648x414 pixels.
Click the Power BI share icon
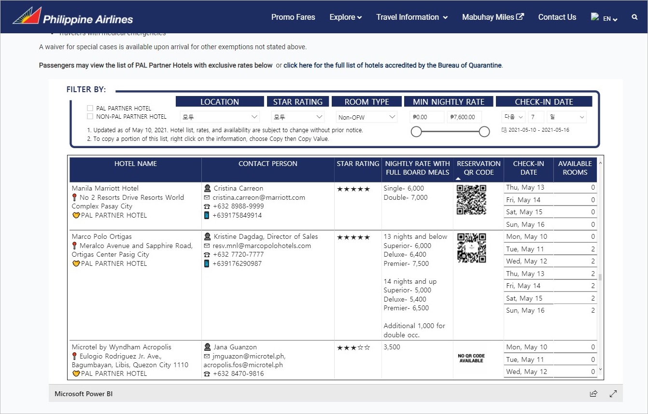(593, 394)
